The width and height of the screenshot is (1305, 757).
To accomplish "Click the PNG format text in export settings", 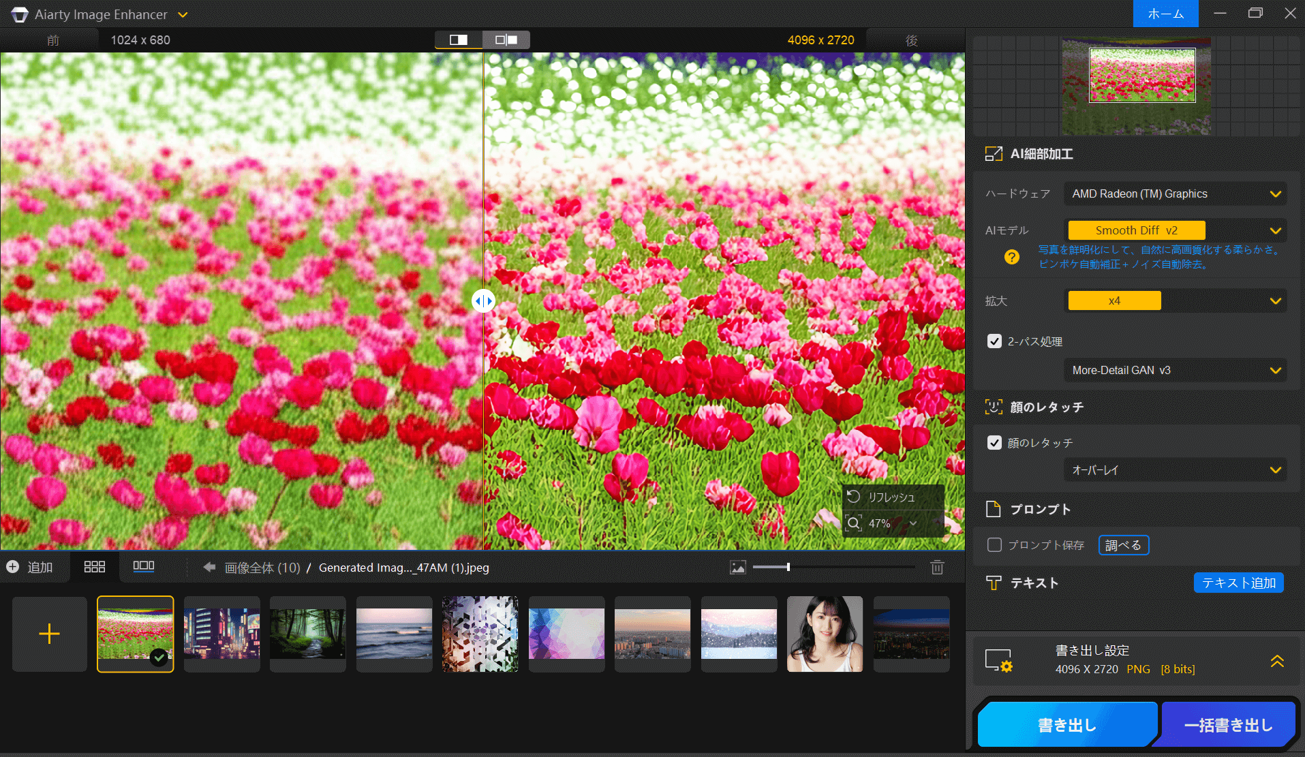I will click(1138, 669).
